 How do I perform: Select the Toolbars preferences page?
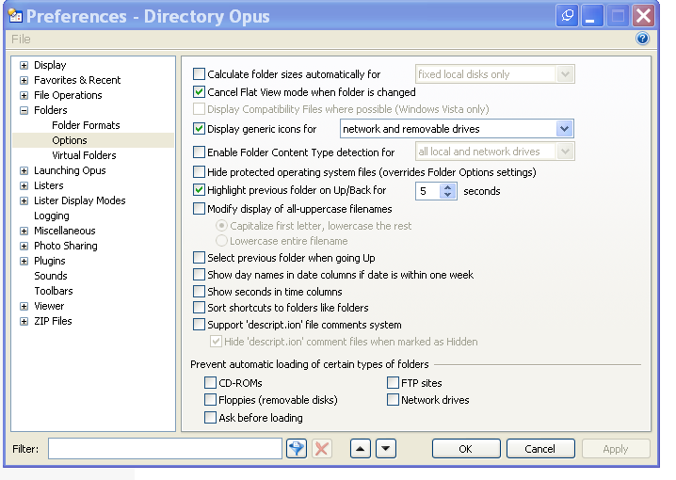coord(54,291)
